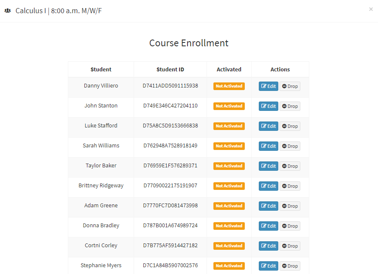Screen dimensions: 378x274
Task: Select the Student ID column header
Action: point(170,70)
